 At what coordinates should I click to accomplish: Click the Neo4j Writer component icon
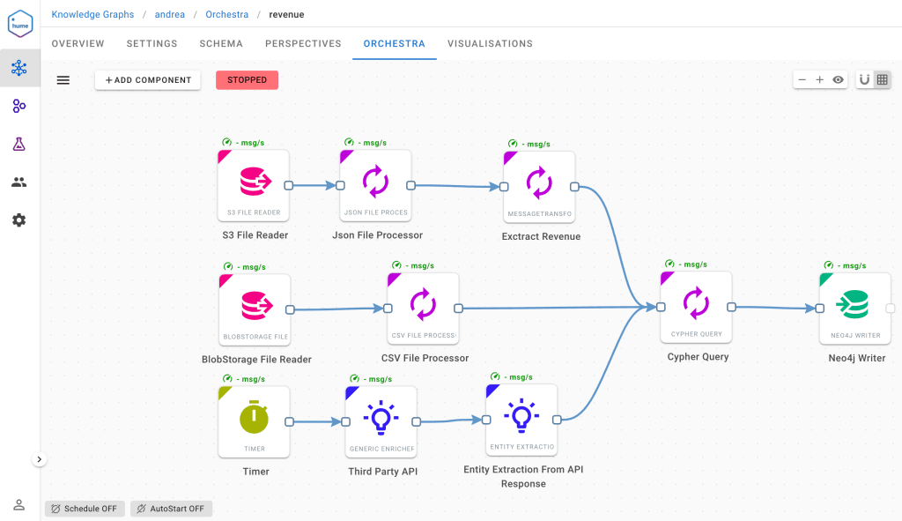pos(854,307)
